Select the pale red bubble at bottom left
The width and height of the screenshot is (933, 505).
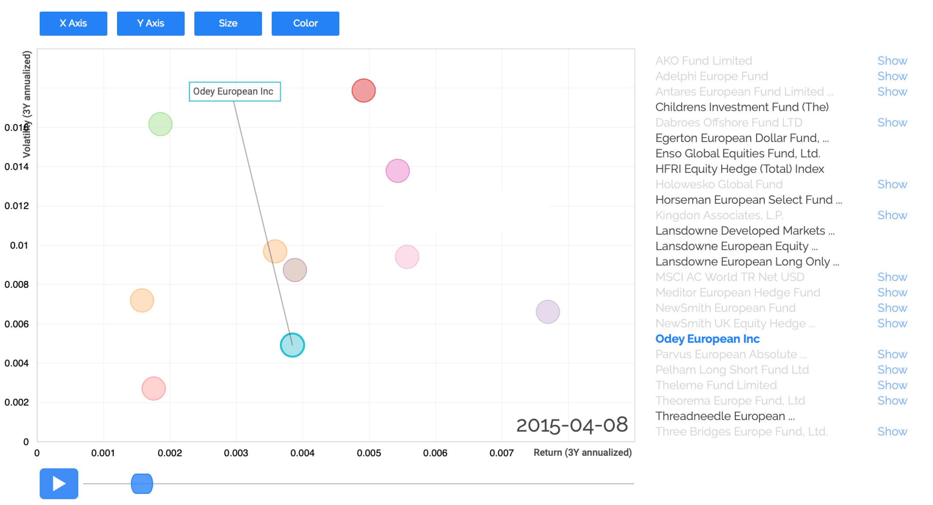(x=154, y=388)
